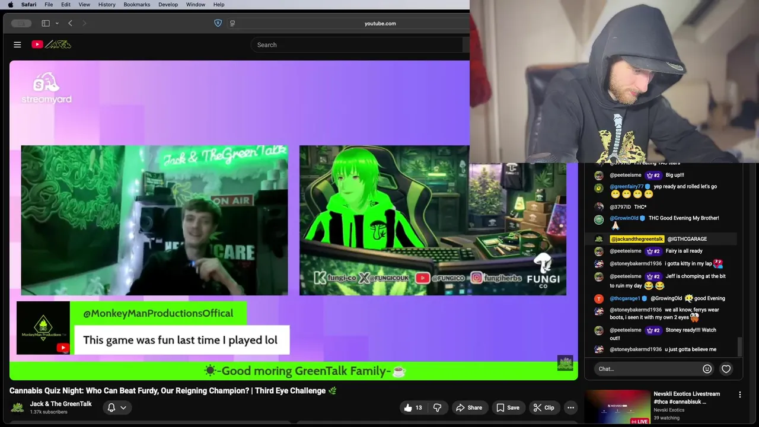Open Nevskii Exotics Livestream video title
Viewport: 759px width, 427px height.
click(x=687, y=398)
